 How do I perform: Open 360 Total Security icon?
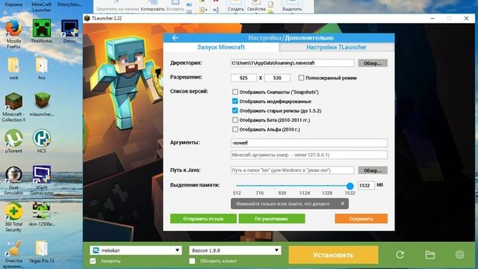click(x=13, y=217)
